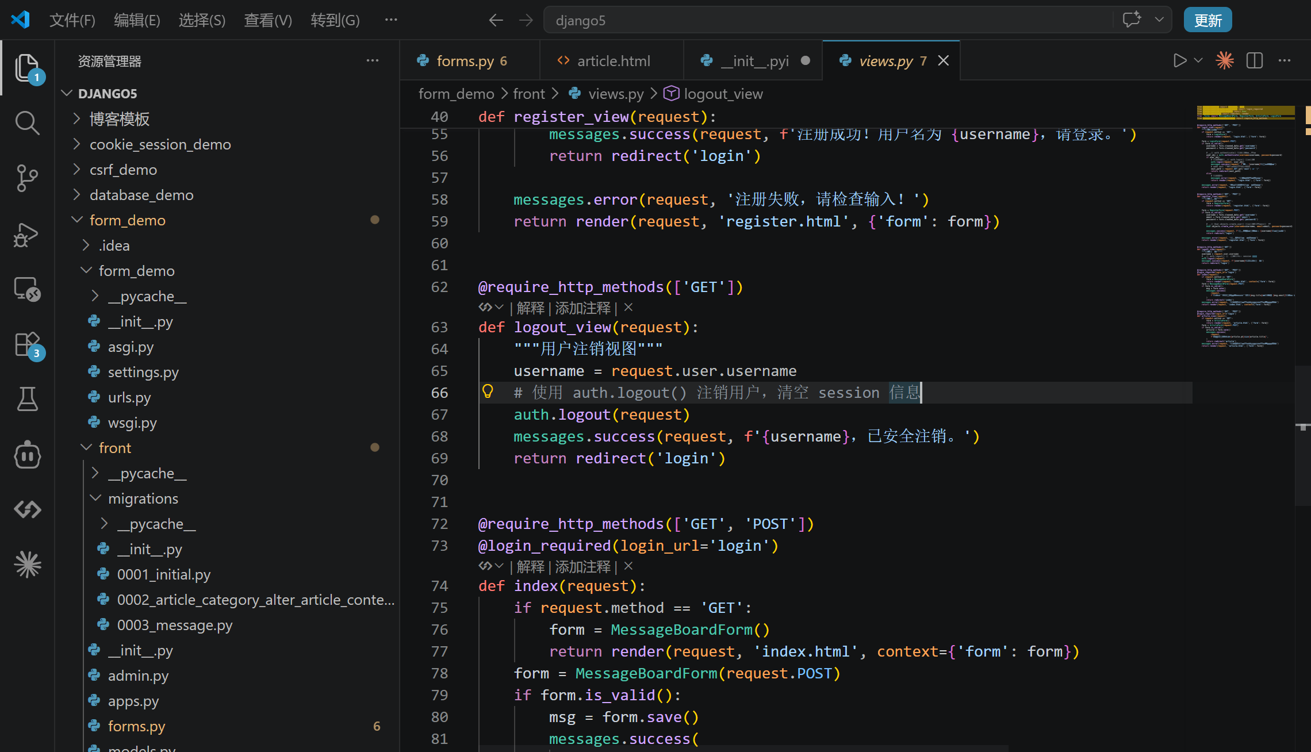Click the Run Python file play button
The image size is (1311, 752).
[1179, 60]
